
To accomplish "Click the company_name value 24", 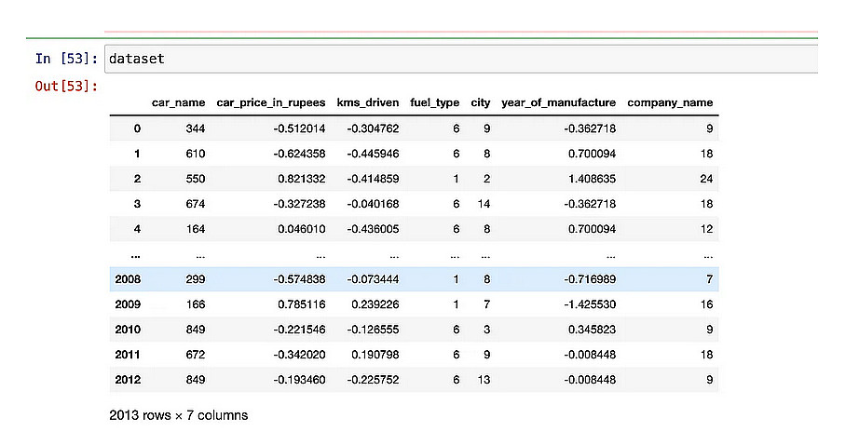I will click(705, 179).
